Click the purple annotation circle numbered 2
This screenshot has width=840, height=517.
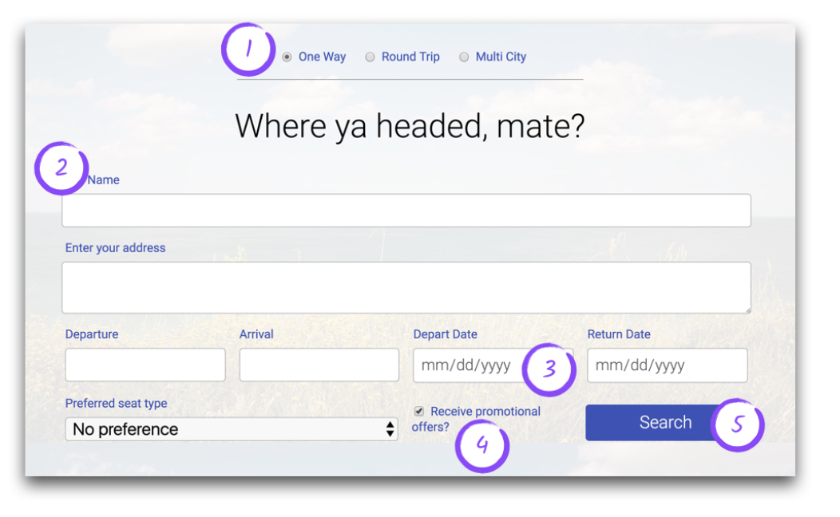point(61,168)
